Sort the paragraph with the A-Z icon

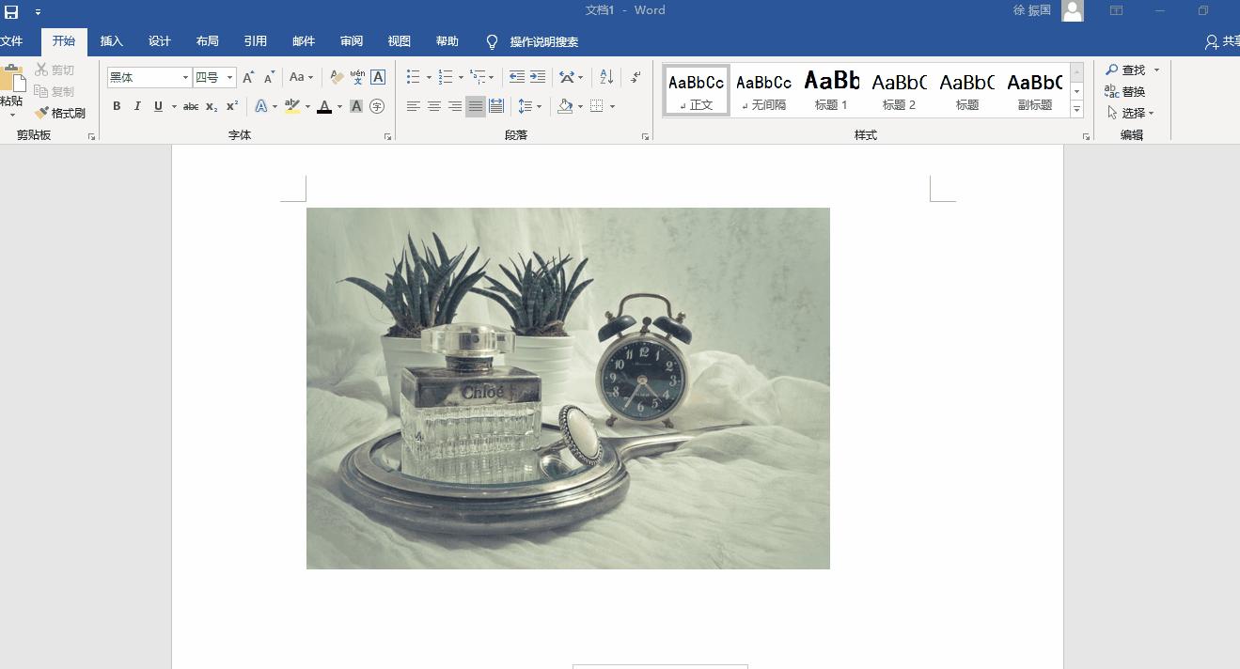coord(606,77)
